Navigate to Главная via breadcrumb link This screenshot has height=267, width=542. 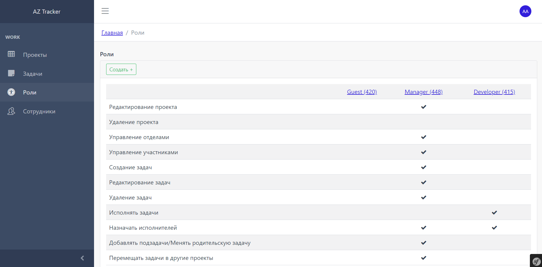point(112,33)
